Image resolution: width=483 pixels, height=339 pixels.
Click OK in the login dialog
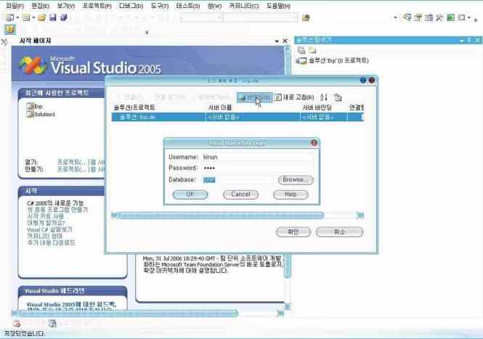coord(190,195)
